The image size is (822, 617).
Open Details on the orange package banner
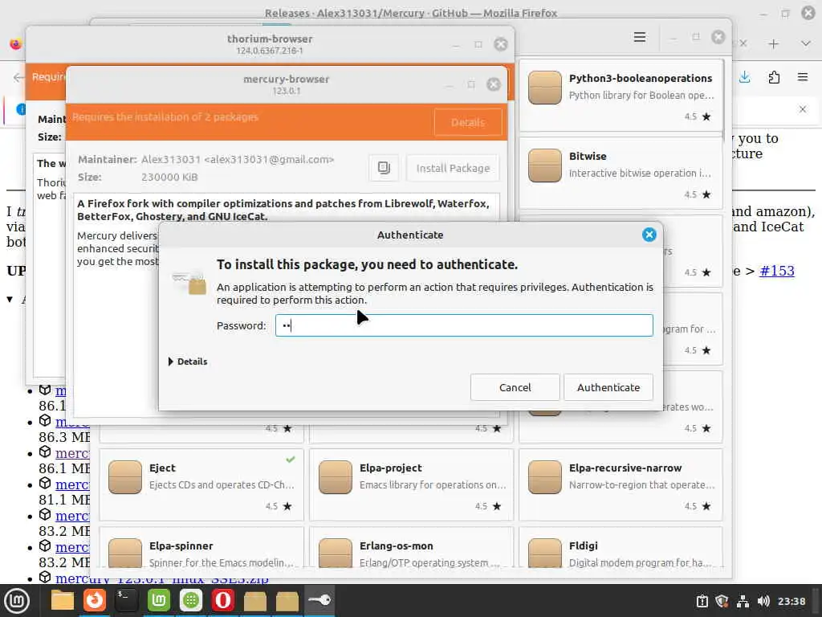[x=468, y=122]
